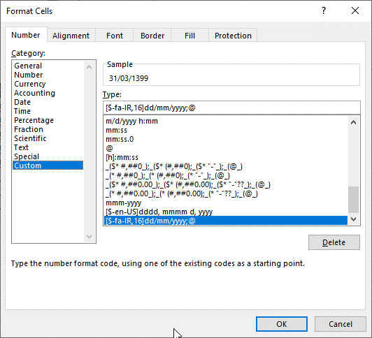Click the Type format code input field
Image resolution: width=372 pixels, height=338 pixels.
pyautogui.click(x=231, y=108)
